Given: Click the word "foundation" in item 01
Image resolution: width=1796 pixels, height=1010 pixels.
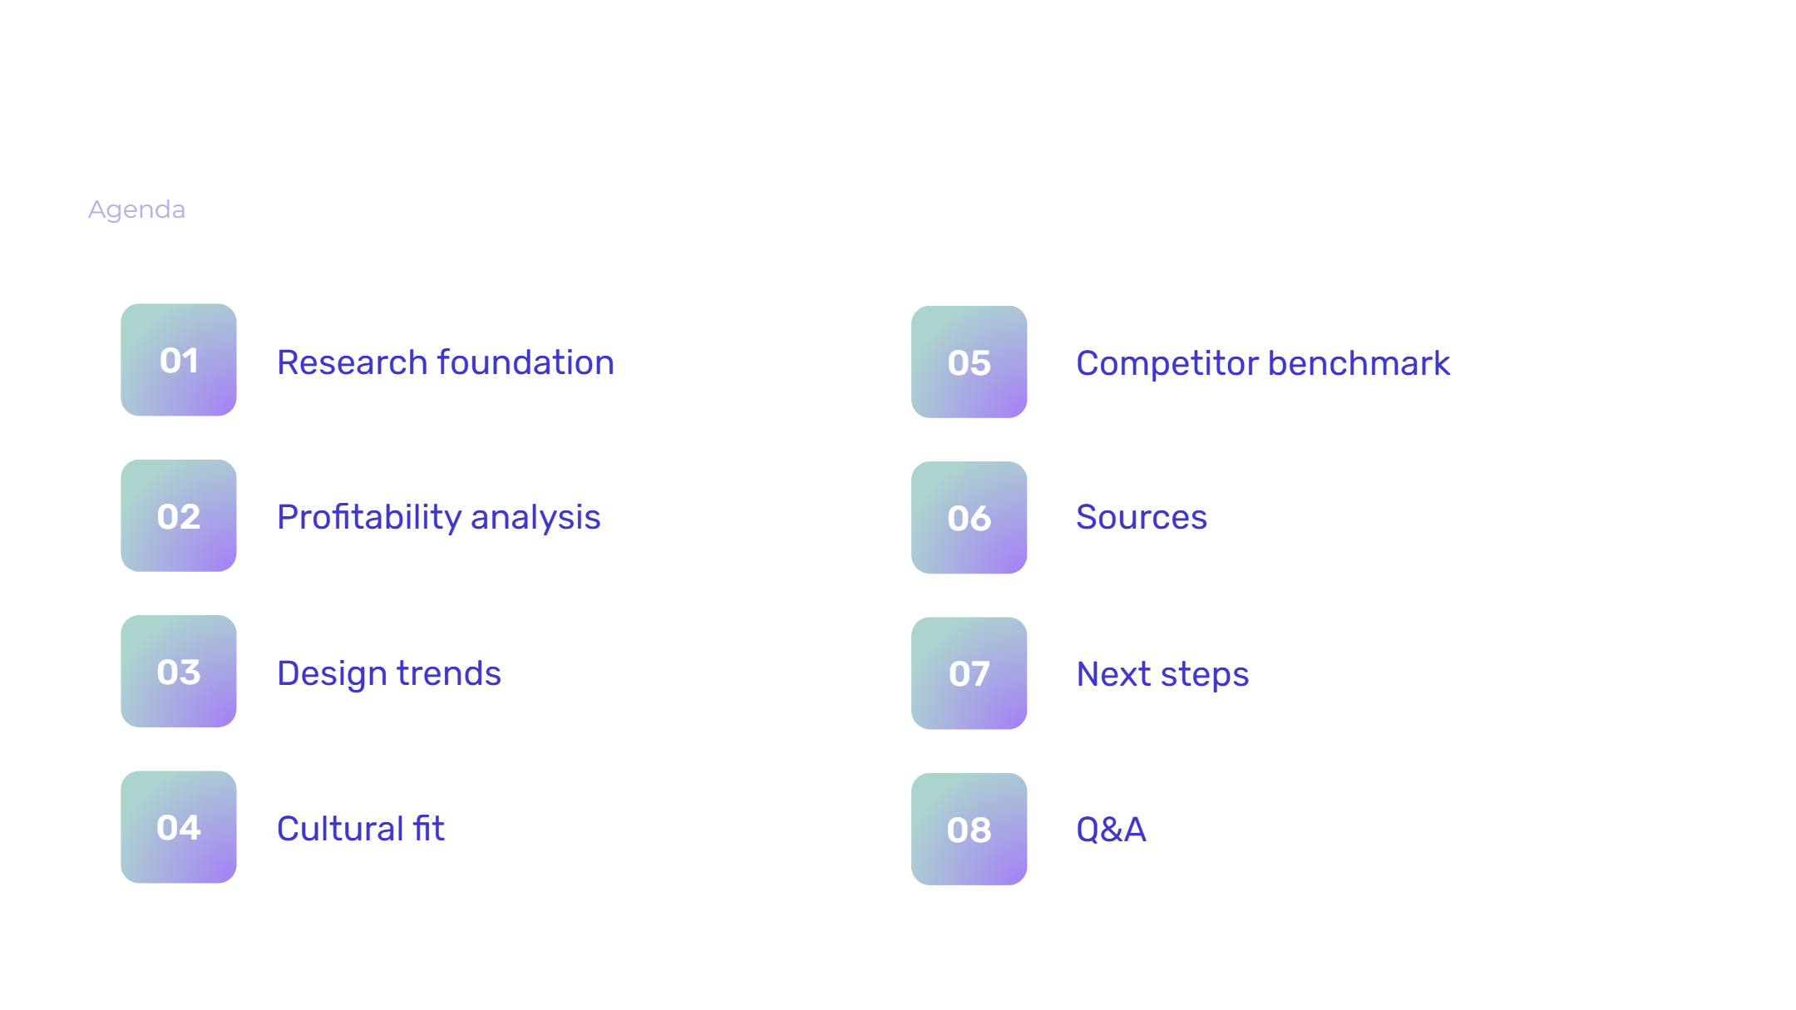Looking at the screenshot, I should (x=525, y=362).
